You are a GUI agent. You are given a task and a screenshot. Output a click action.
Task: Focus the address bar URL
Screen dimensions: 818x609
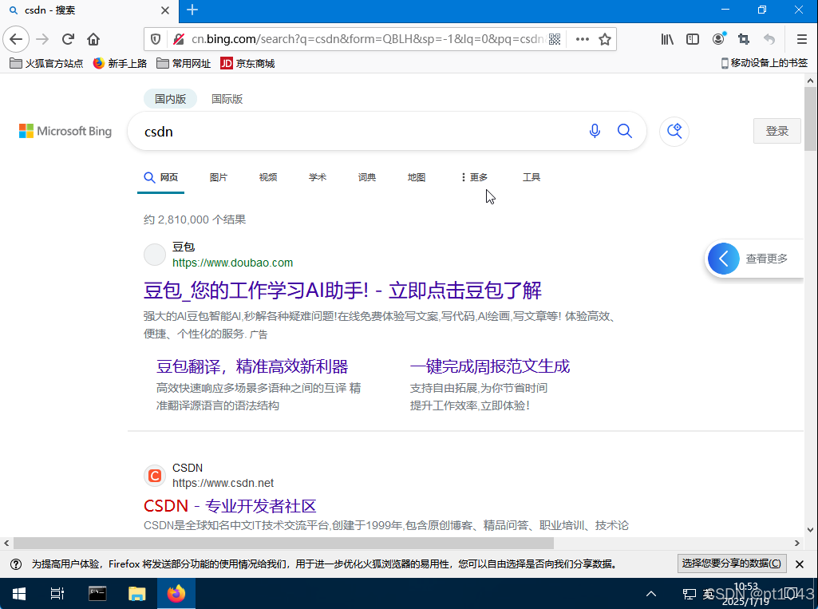pos(368,39)
